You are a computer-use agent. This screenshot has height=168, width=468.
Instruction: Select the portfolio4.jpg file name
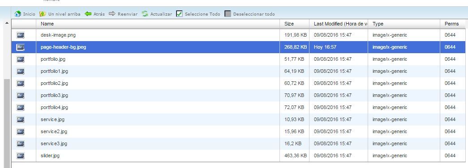(x=54, y=107)
